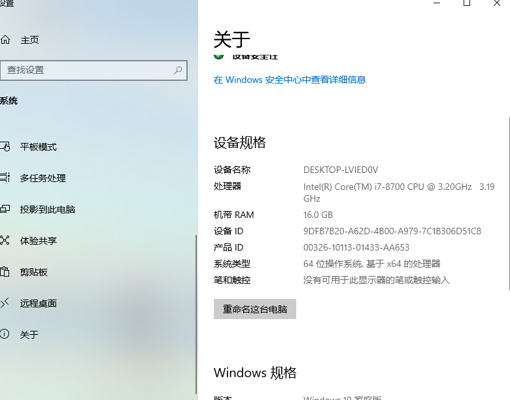Click the product ID 00326-10113-01433-AA653
The width and height of the screenshot is (510, 400).
[356, 247]
